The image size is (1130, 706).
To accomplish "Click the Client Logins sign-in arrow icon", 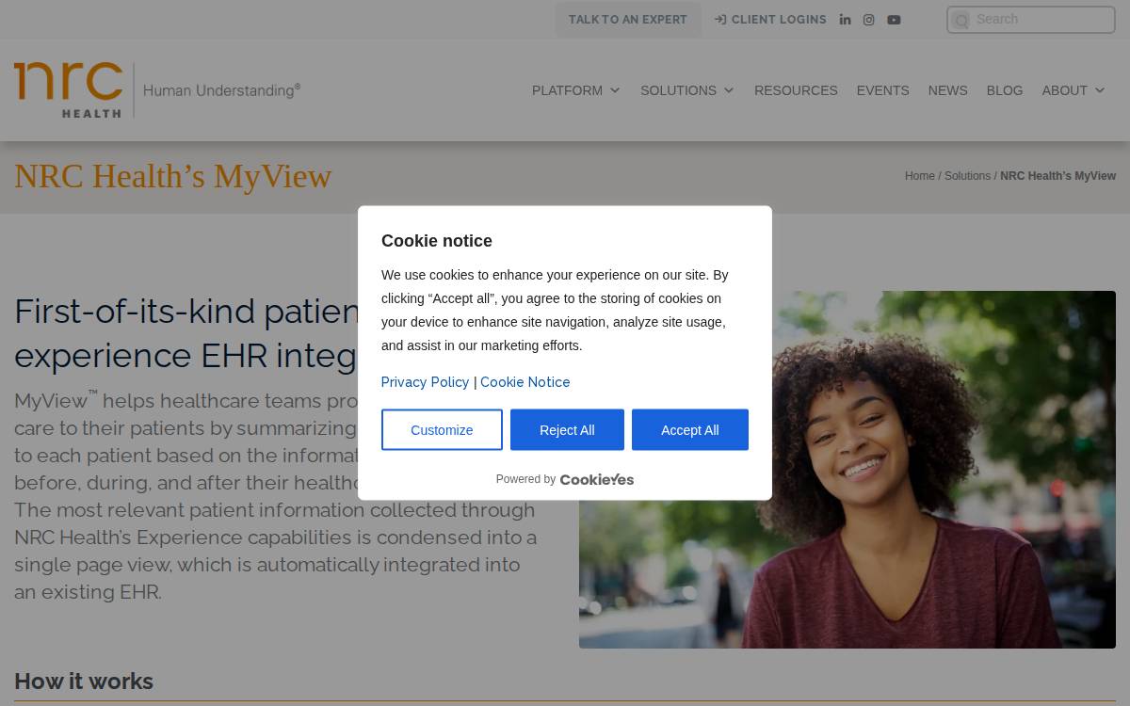I will 720,20.
